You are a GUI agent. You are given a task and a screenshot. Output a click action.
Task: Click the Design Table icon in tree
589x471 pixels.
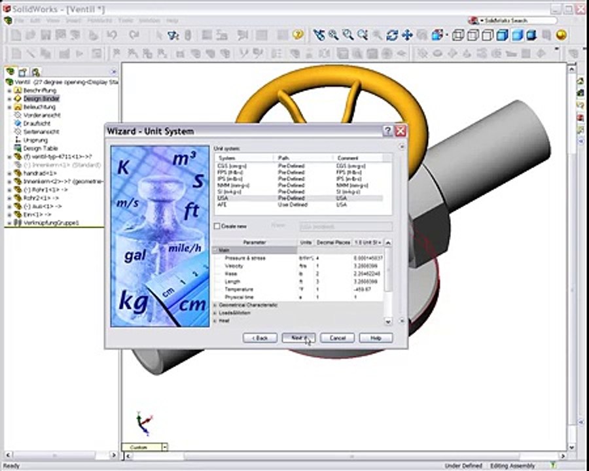coord(18,148)
